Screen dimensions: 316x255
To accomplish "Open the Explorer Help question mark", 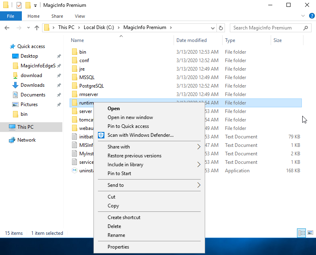I will click(x=312, y=16).
